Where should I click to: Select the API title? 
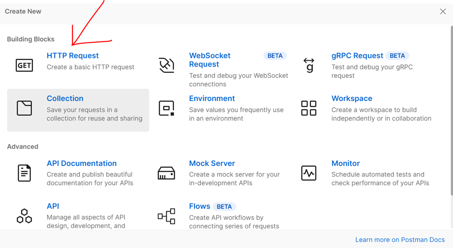click(53, 206)
